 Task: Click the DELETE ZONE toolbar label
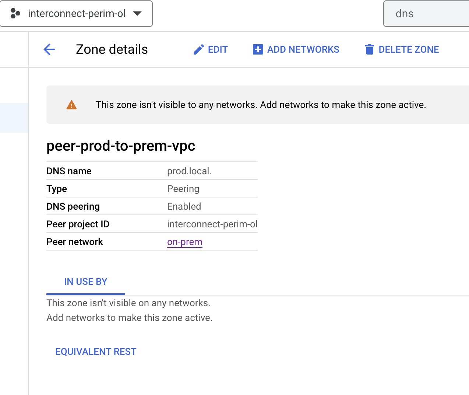[409, 49]
